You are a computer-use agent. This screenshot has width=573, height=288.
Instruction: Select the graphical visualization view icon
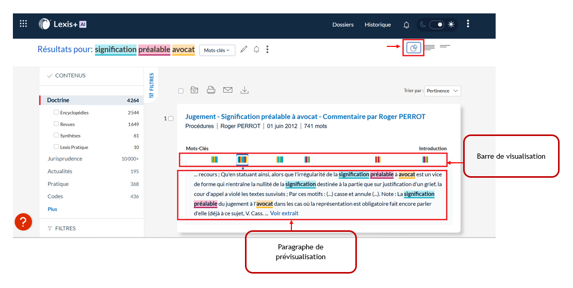pyautogui.click(x=414, y=48)
